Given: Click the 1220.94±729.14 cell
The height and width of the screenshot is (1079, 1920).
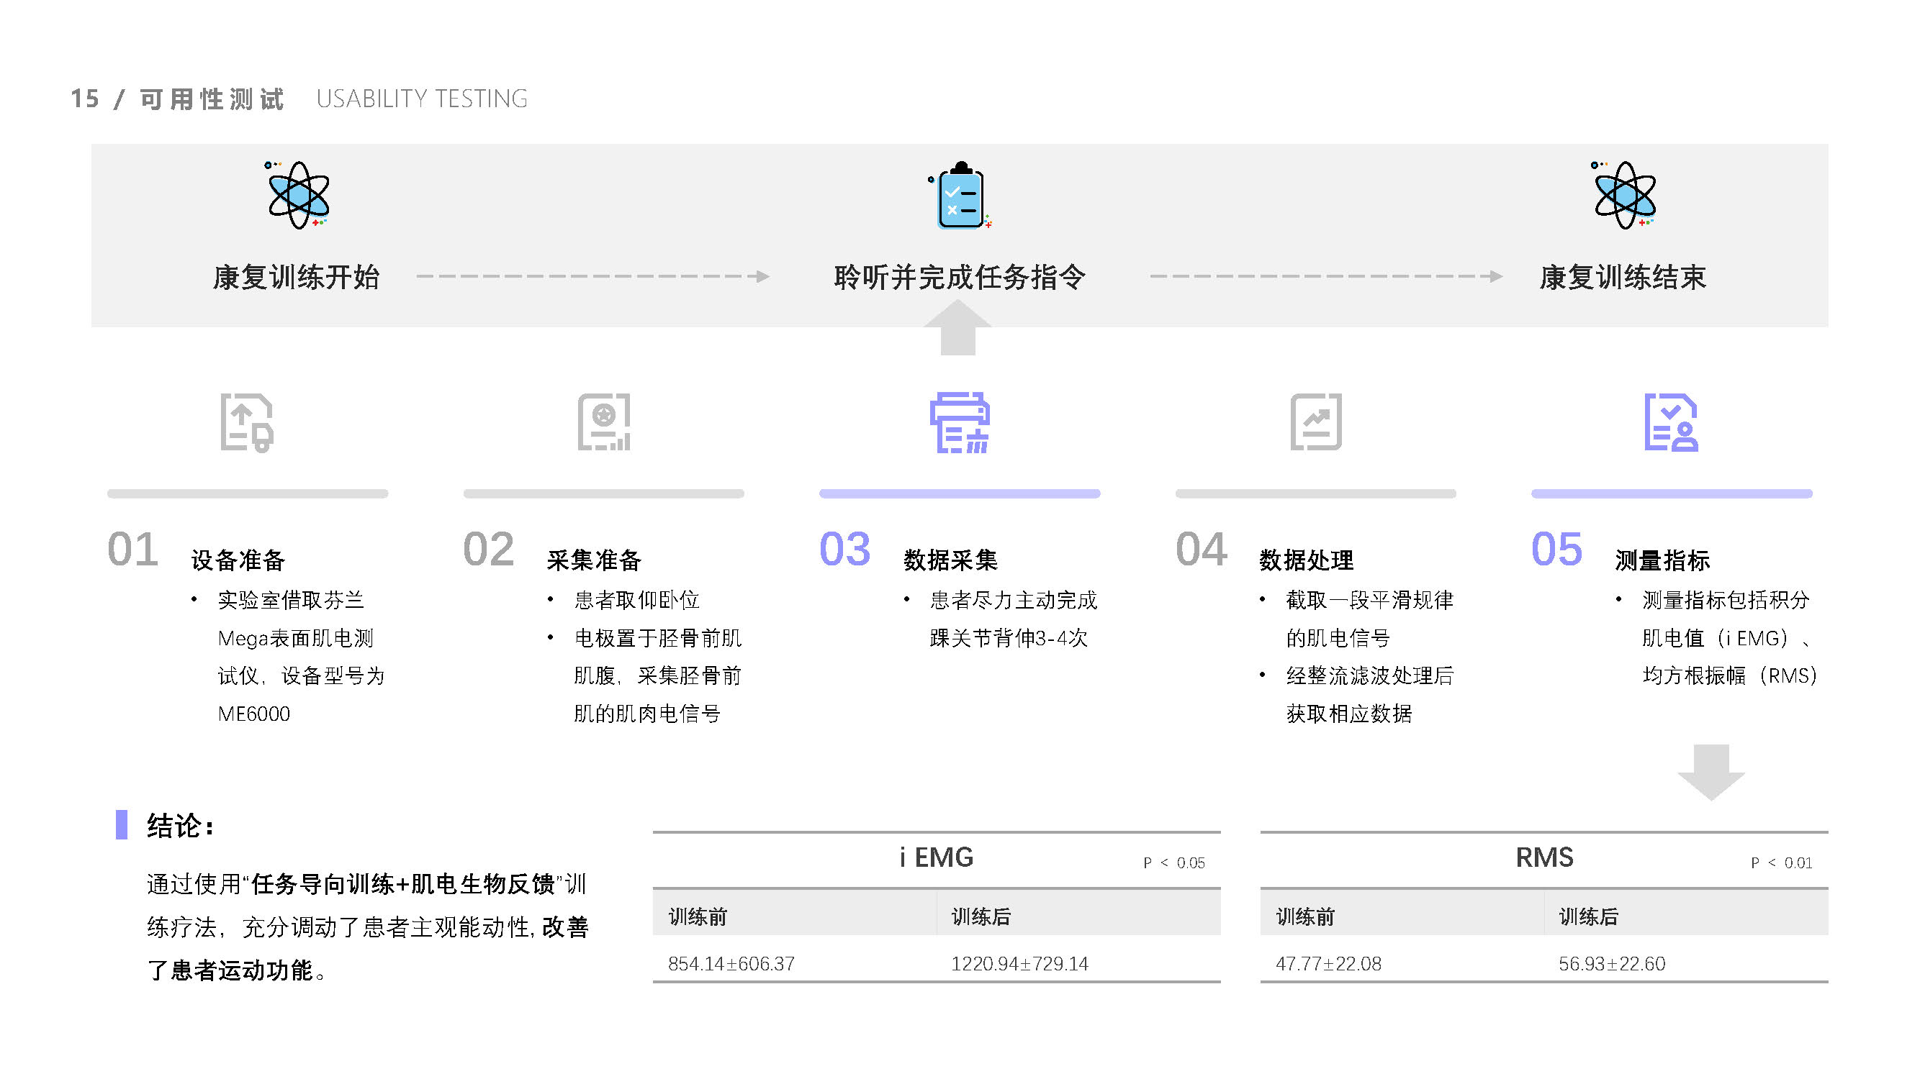Looking at the screenshot, I should (1019, 964).
